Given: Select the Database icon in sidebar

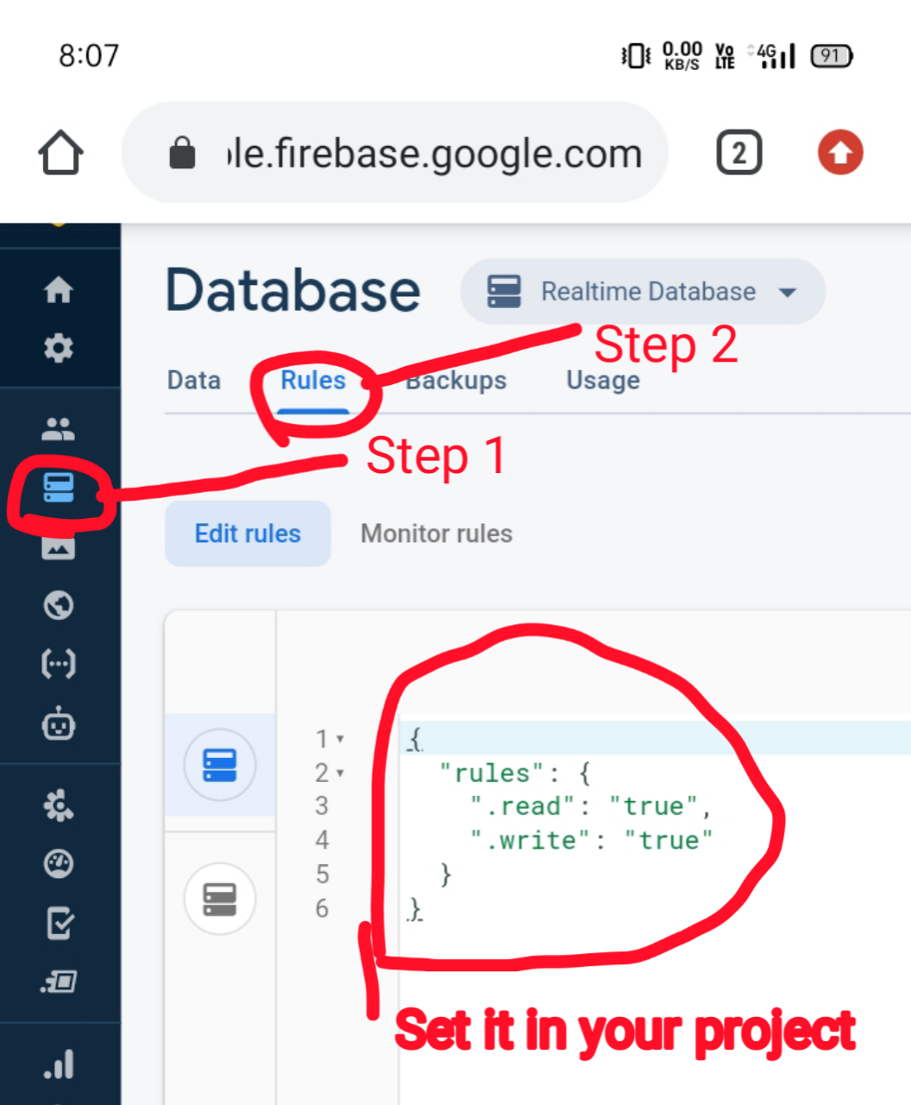Looking at the screenshot, I should (x=59, y=488).
